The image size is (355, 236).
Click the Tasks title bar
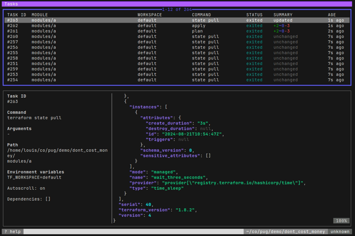(x=11, y=4)
